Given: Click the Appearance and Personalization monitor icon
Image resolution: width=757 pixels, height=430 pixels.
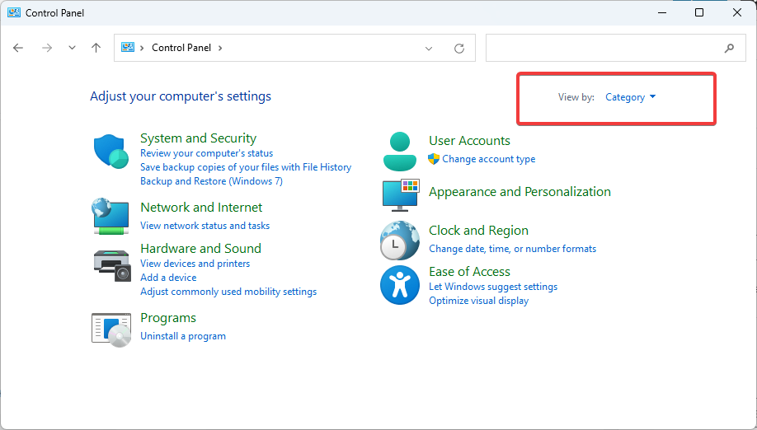Looking at the screenshot, I should [x=401, y=195].
